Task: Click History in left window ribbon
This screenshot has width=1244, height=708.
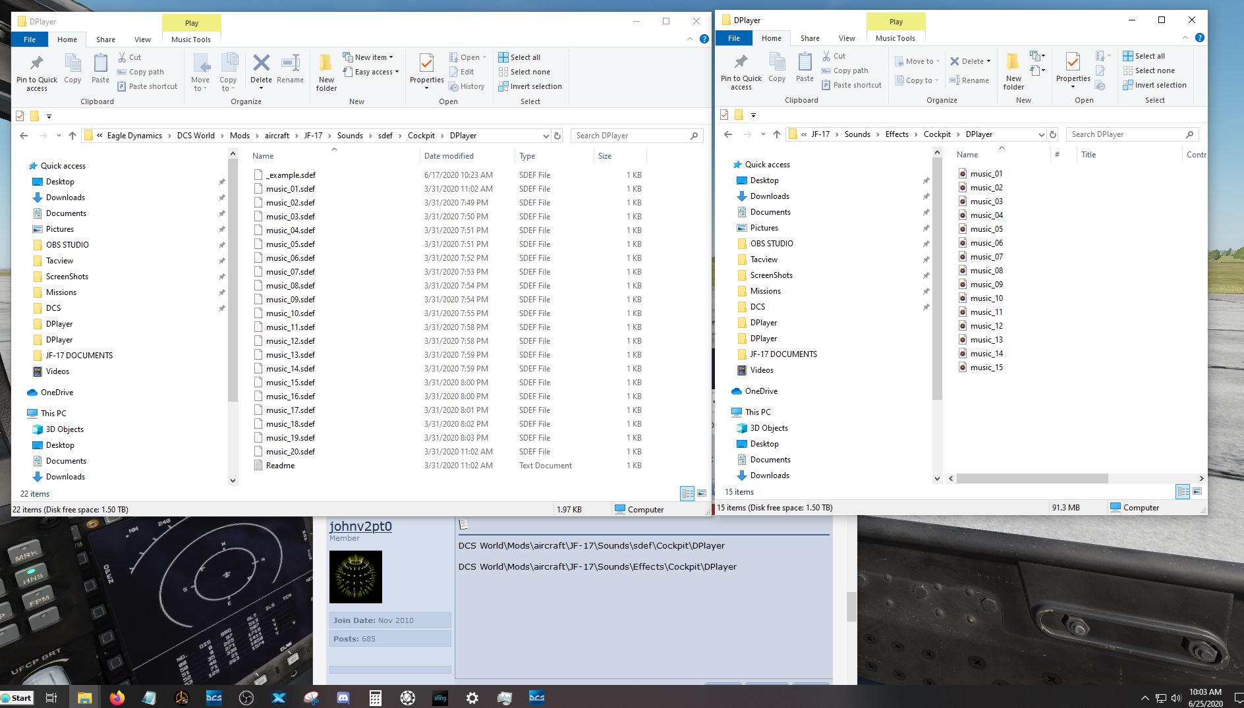Action: coord(466,86)
